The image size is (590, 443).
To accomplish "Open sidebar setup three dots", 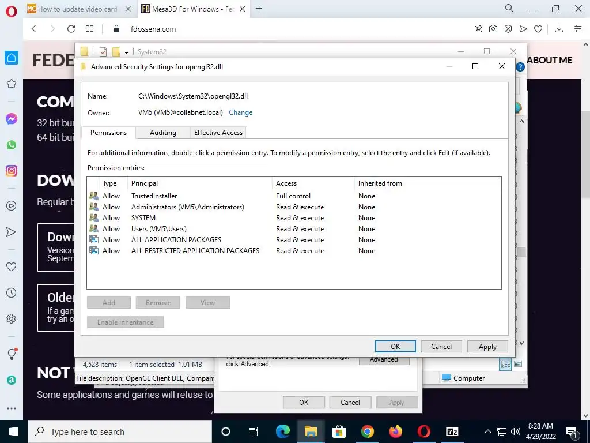I will [x=12, y=408].
